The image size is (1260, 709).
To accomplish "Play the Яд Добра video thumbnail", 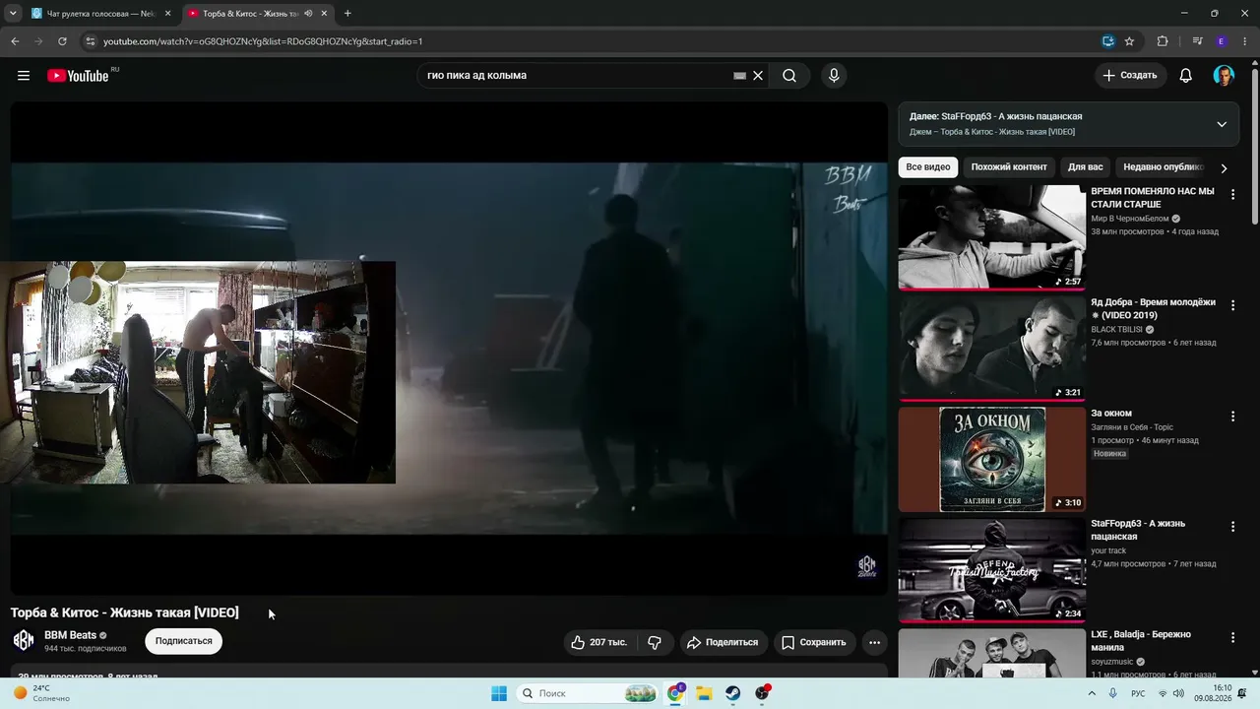I will (x=992, y=348).
